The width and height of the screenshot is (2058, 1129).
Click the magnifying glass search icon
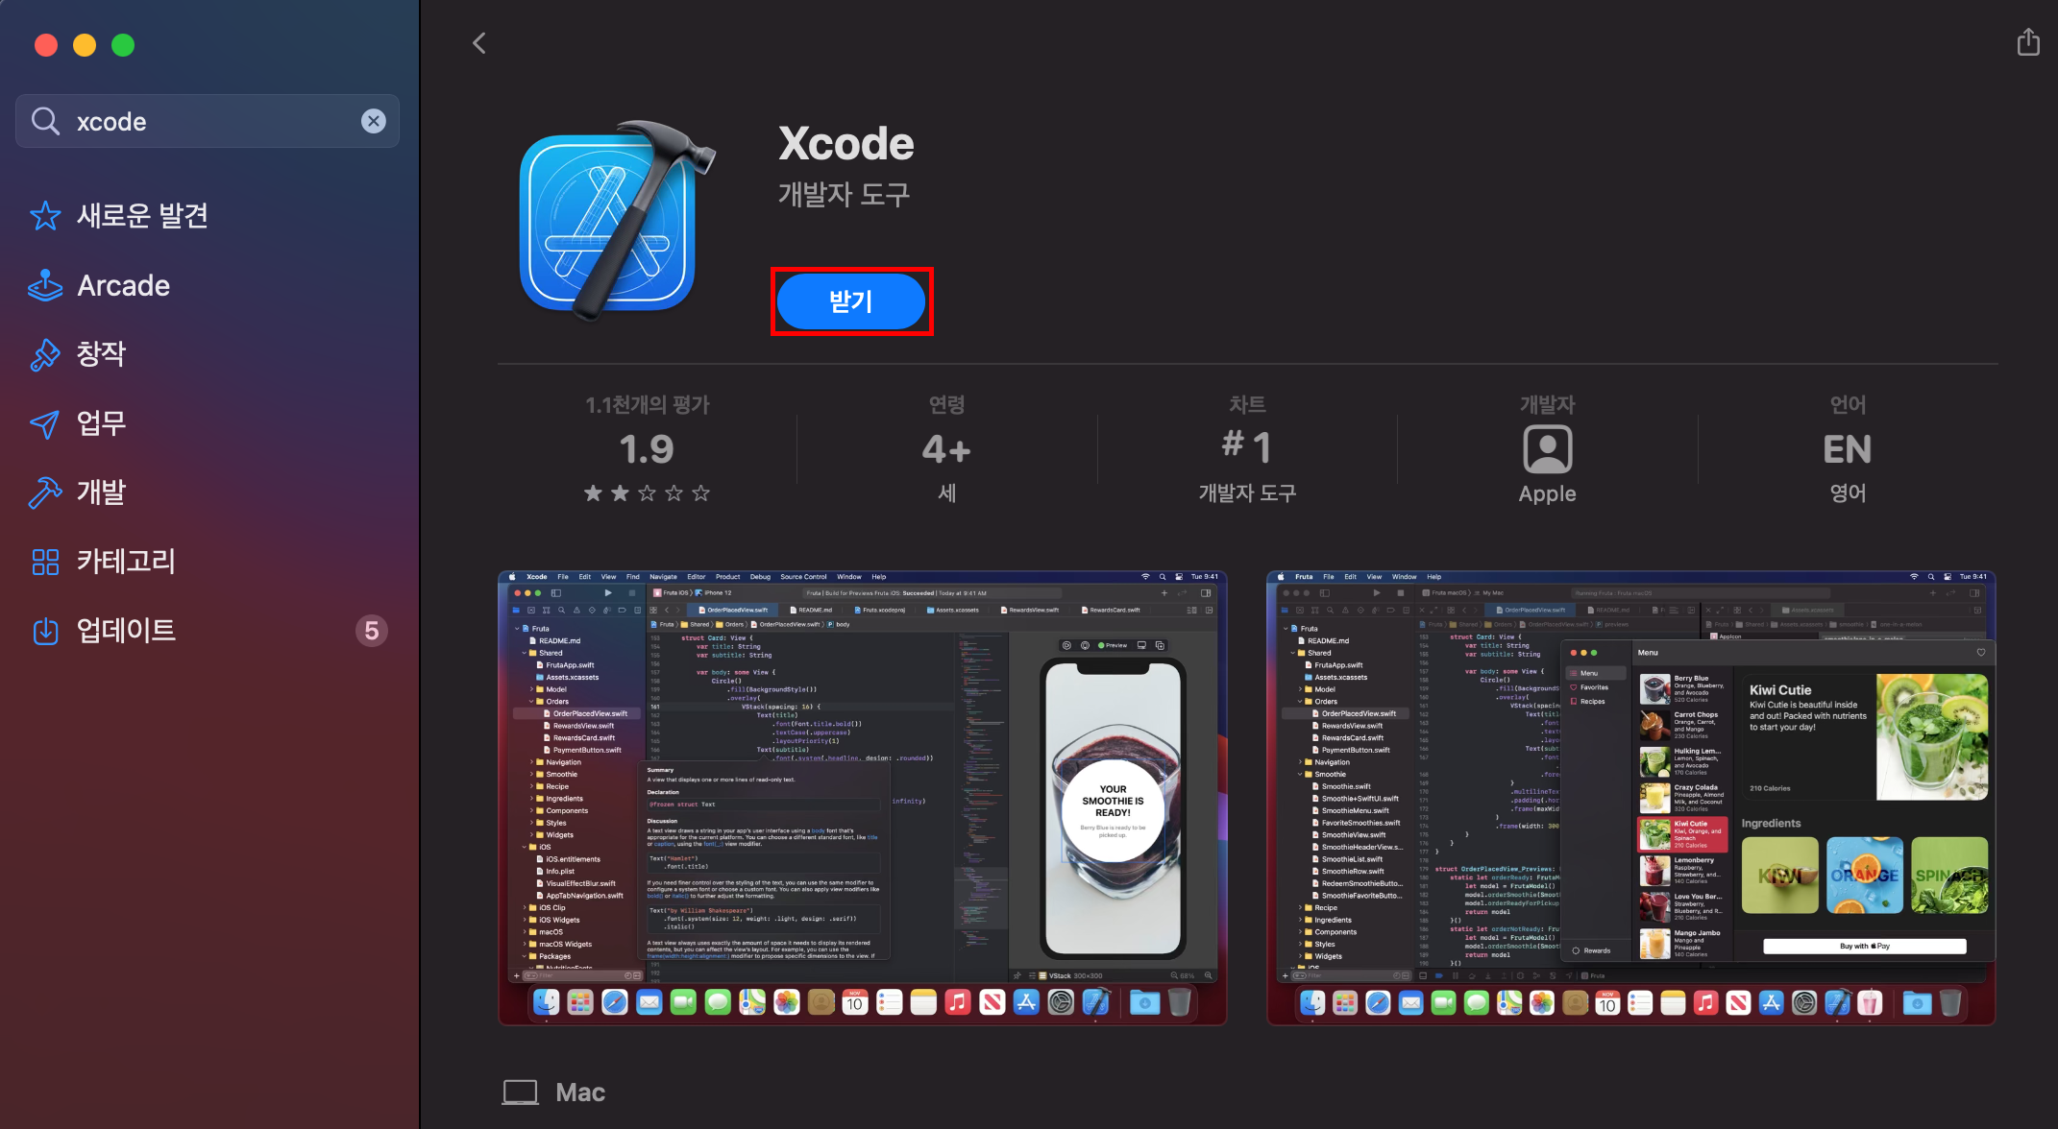pos(45,121)
